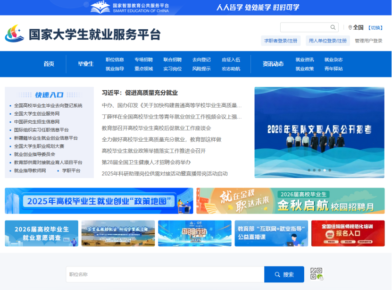Click the search icon on the blue 搜索 button
The height and width of the screenshot is (290, 392).
(278, 274)
